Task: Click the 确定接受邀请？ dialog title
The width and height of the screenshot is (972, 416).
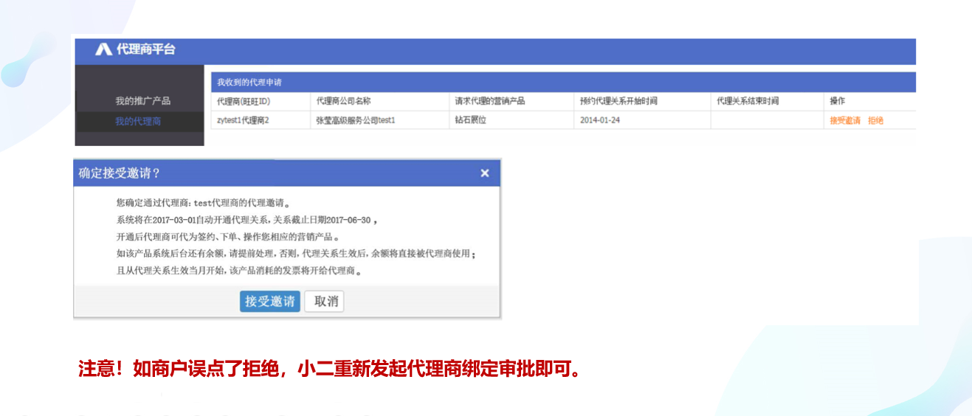Action: pyautogui.click(x=120, y=173)
